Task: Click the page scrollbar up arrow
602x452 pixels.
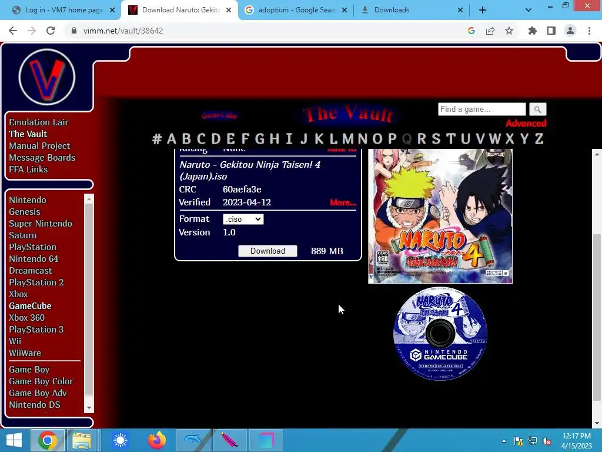Action: click(x=597, y=154)
